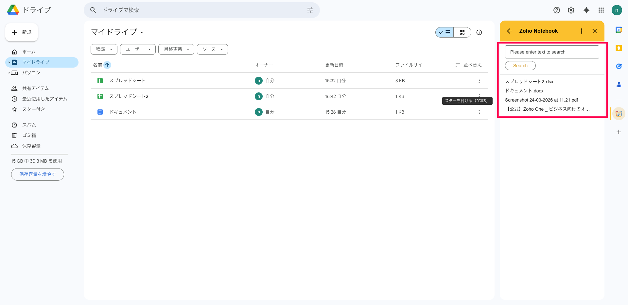Viewport: 628px width, 305px height.
Task: Toggle name sort direction arrow
Action: [107, 65]
